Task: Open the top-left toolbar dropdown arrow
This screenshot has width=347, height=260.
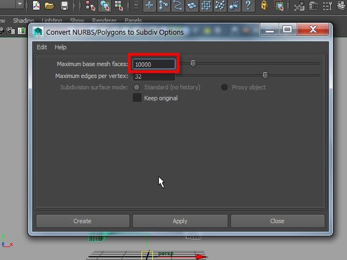Action: (20, 5)
